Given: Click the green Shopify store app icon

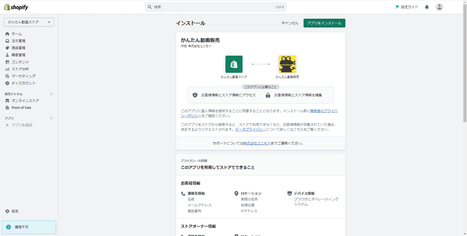Looking at the screenshot, I should [x=234, y=64].
